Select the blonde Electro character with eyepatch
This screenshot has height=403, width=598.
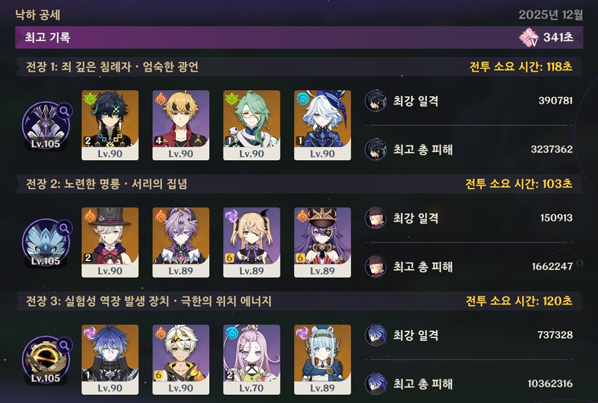coord(252,242)
